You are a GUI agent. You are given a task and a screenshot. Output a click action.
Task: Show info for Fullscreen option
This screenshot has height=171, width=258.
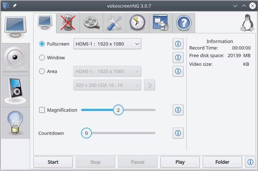(178, 44)
